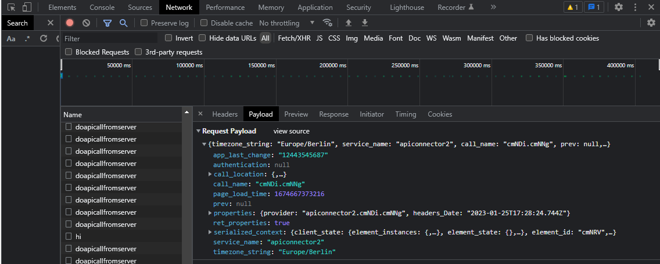Filter requests by CSS type

click(334, 38)
